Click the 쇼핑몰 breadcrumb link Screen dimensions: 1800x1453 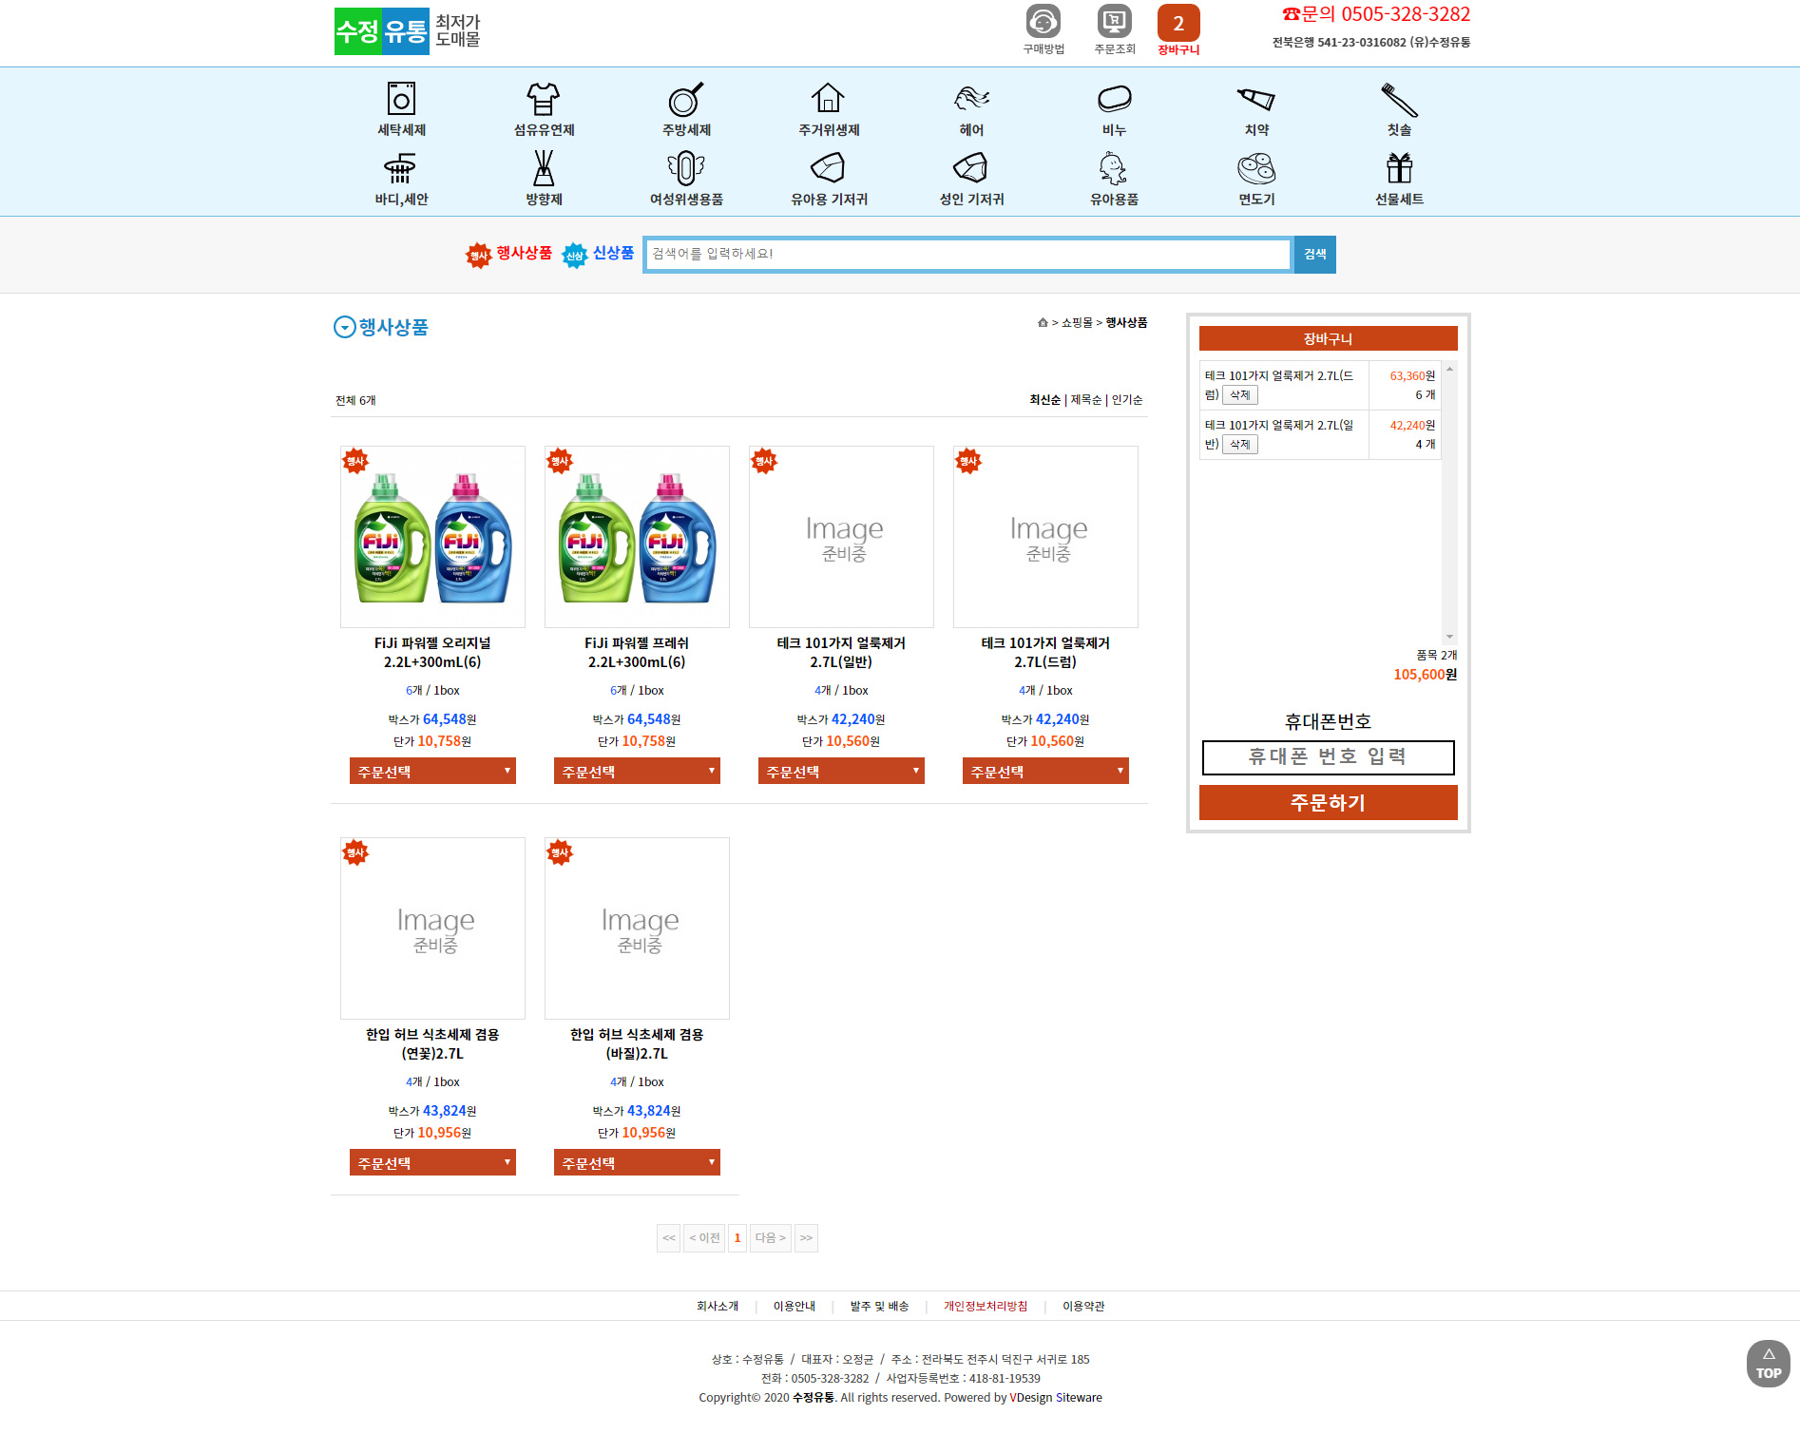[1077, 323]
